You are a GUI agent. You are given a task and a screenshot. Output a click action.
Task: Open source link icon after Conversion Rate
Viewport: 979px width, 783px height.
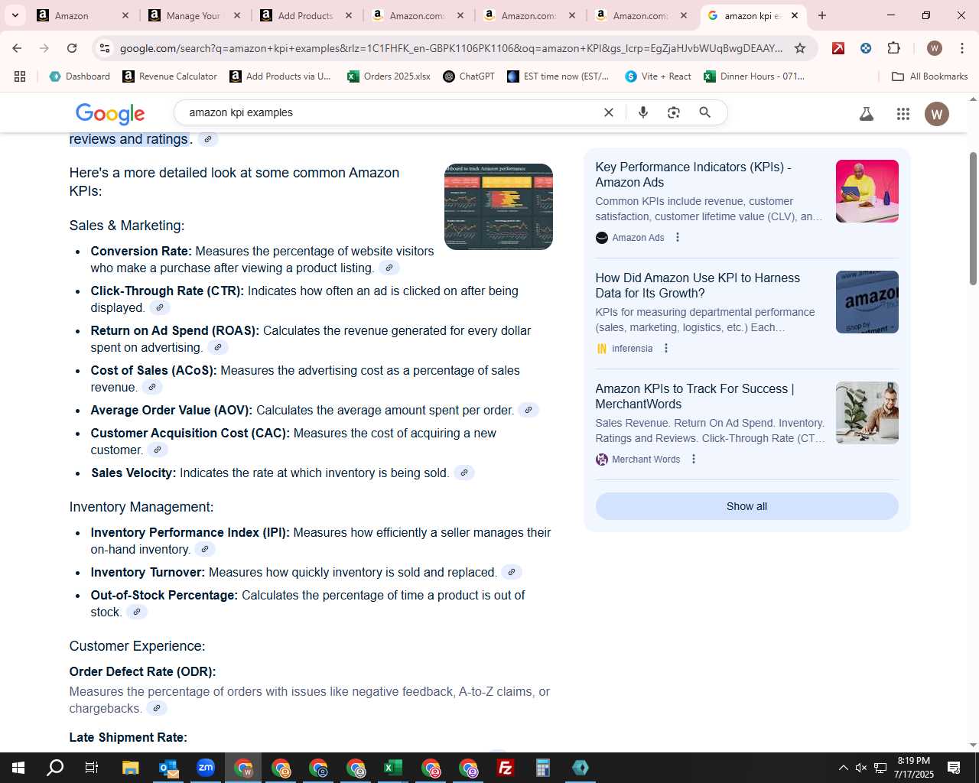[389, 268]
